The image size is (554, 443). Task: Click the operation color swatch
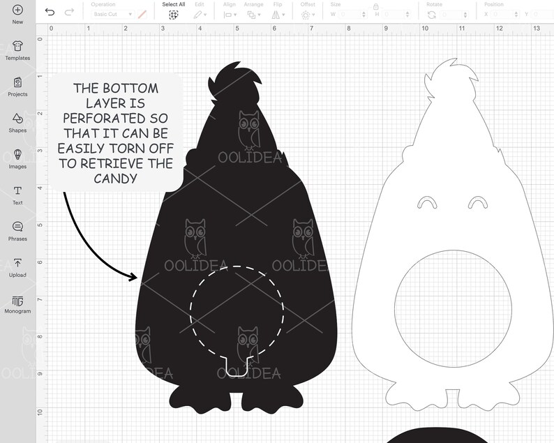[142, 14]
